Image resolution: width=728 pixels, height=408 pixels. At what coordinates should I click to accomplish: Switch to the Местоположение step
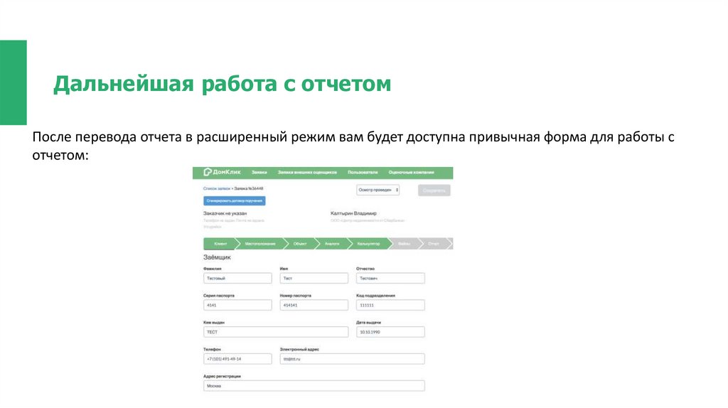point(259,244)
